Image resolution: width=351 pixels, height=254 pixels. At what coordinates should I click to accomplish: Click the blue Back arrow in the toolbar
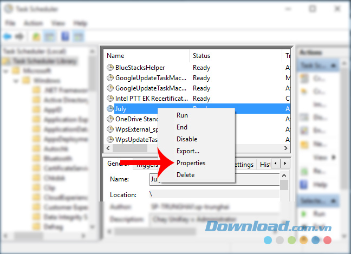(8, 36)
